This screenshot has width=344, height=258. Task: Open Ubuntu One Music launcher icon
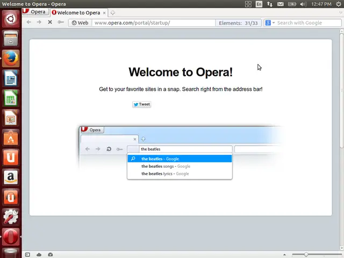point(11,197)
